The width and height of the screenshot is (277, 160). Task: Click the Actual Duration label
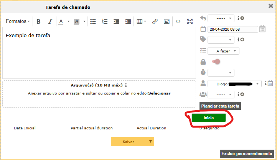(152, 128)
